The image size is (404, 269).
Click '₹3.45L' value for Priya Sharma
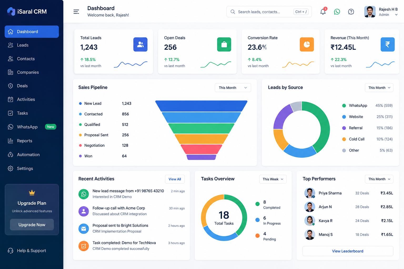click(x=387, y=193)
